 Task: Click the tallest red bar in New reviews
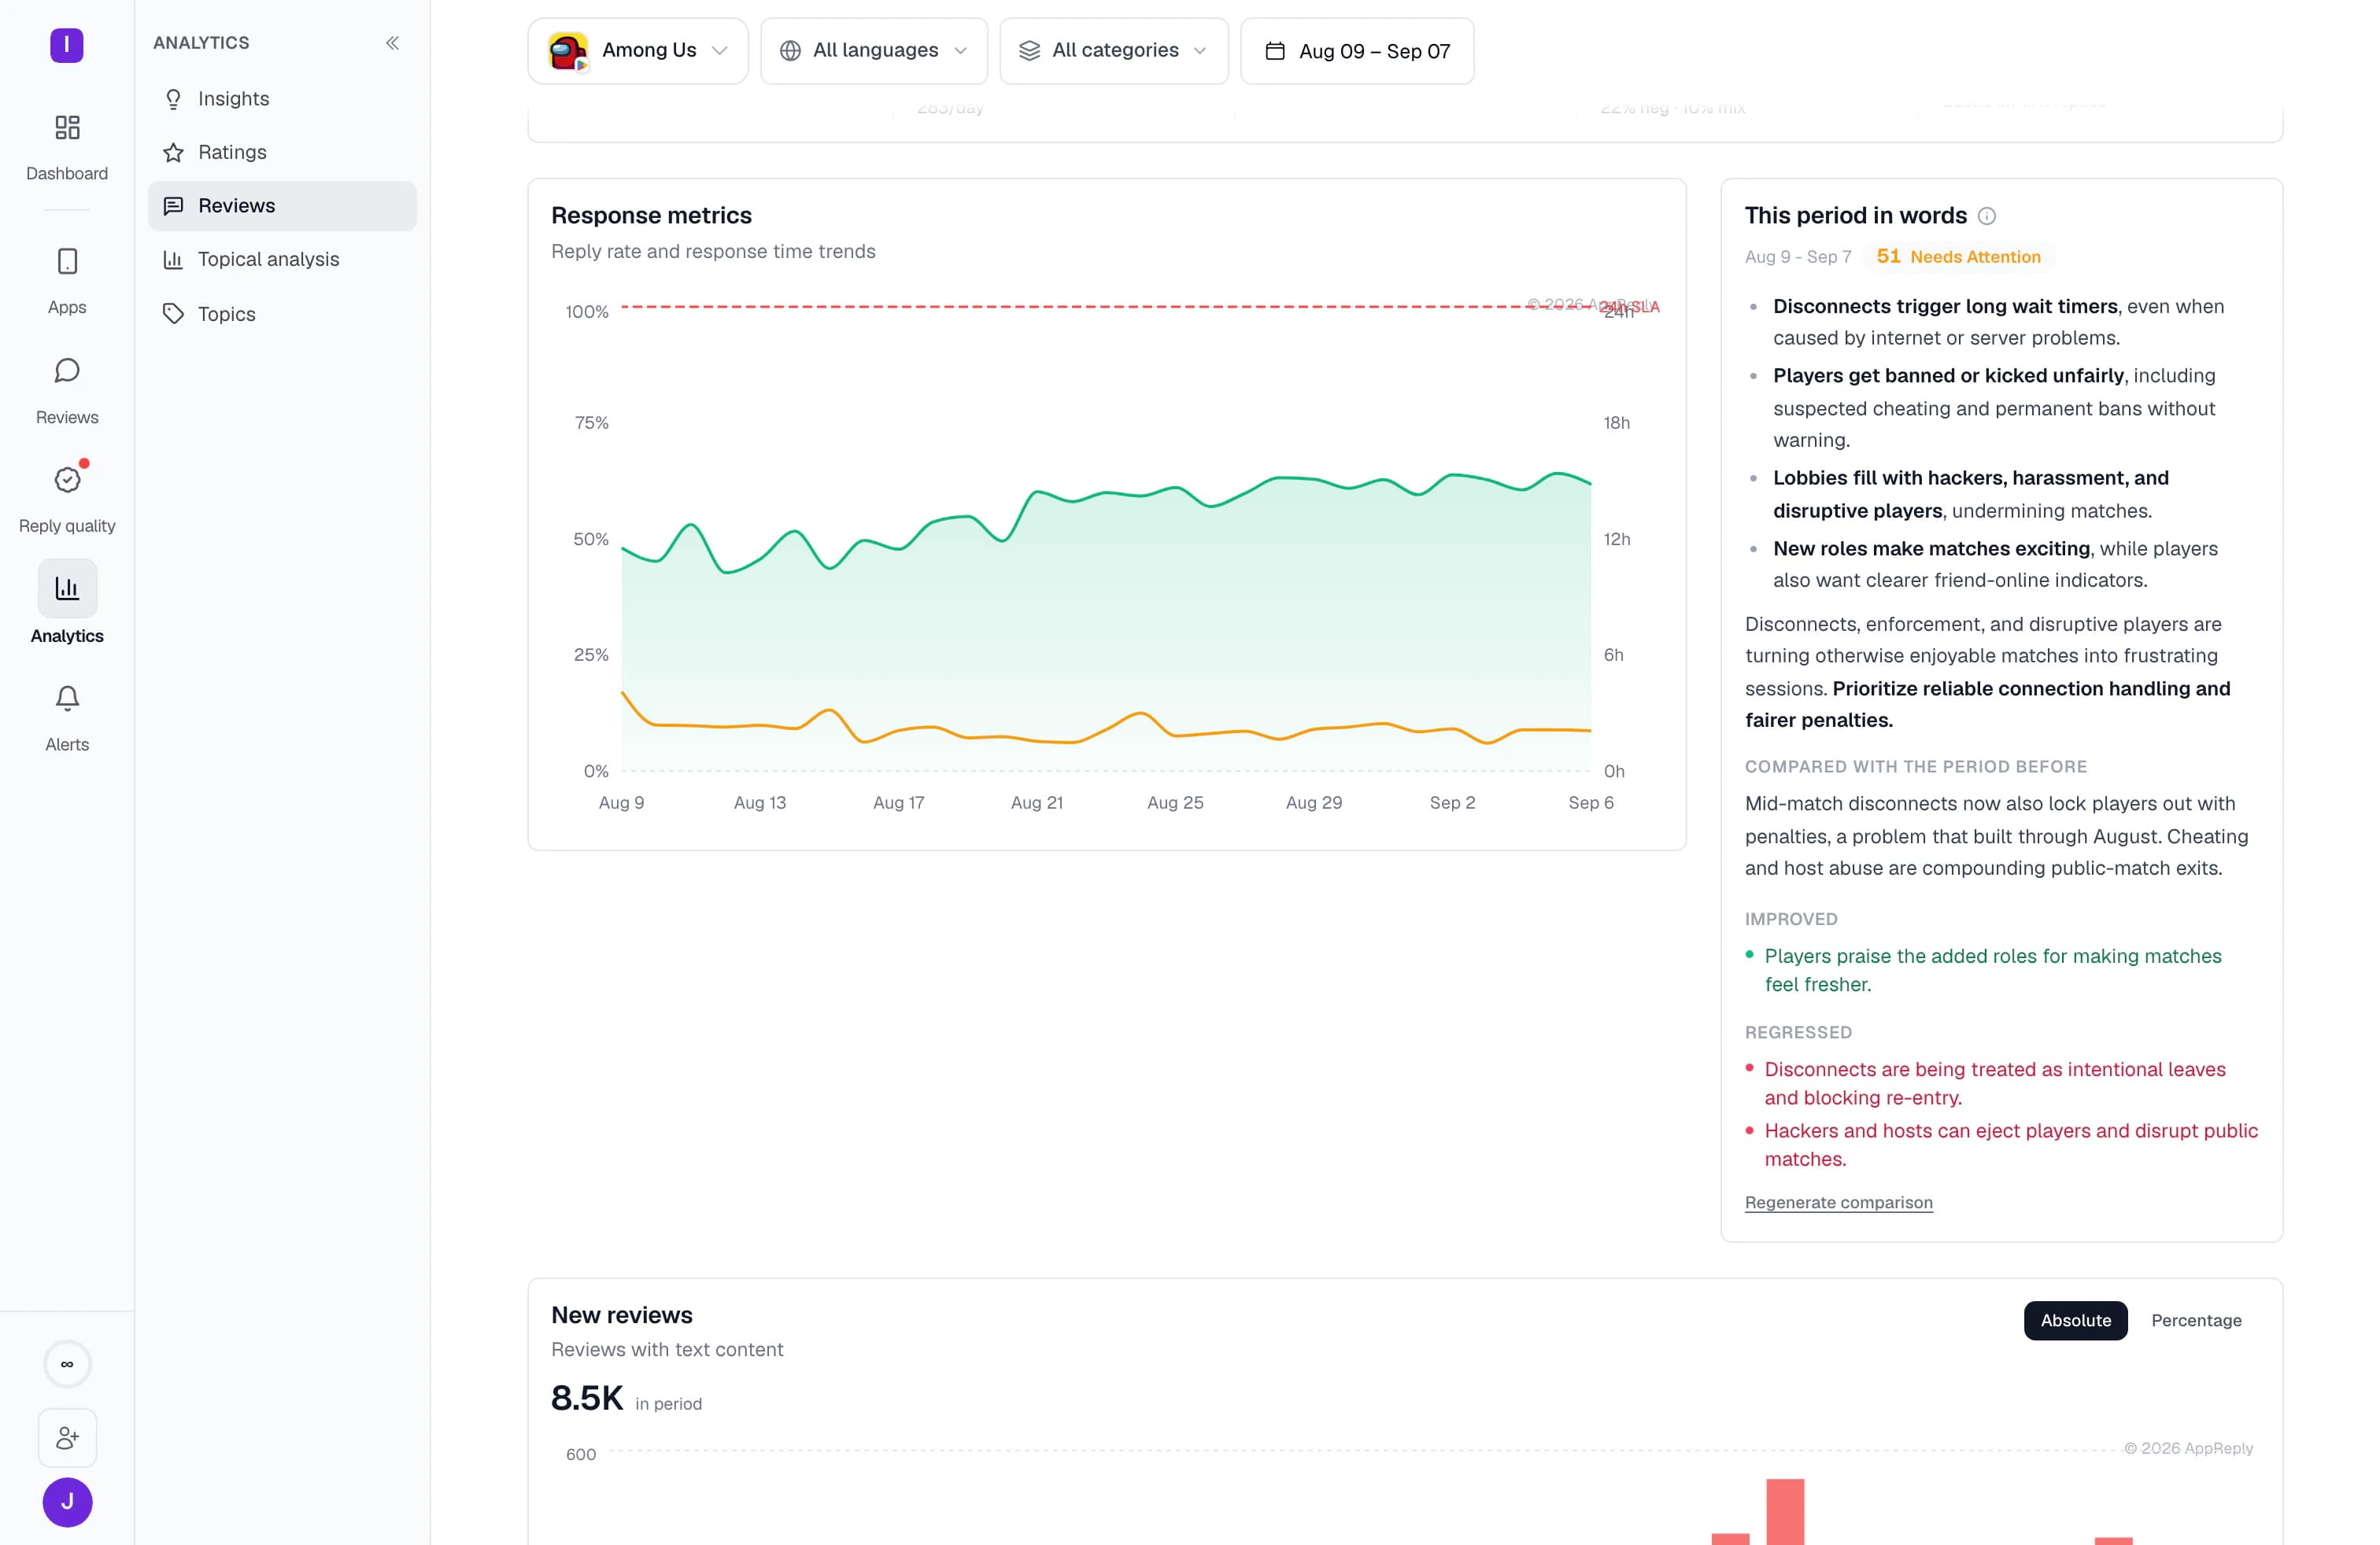tap(1785, 1512)
